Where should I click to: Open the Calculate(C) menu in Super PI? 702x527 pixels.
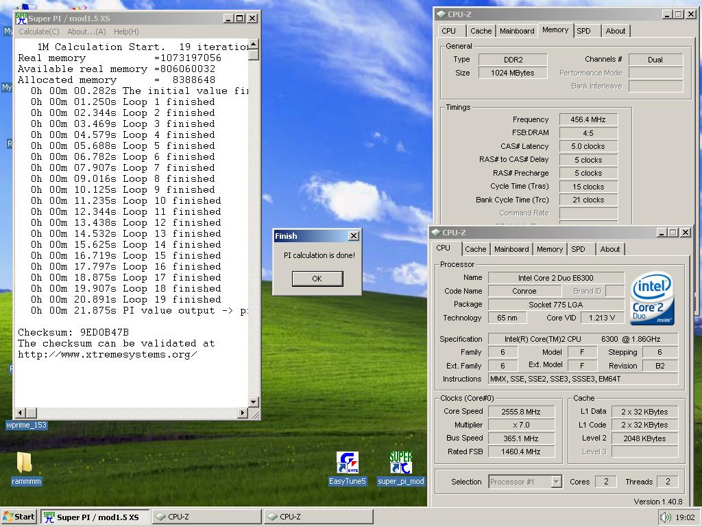39,32
